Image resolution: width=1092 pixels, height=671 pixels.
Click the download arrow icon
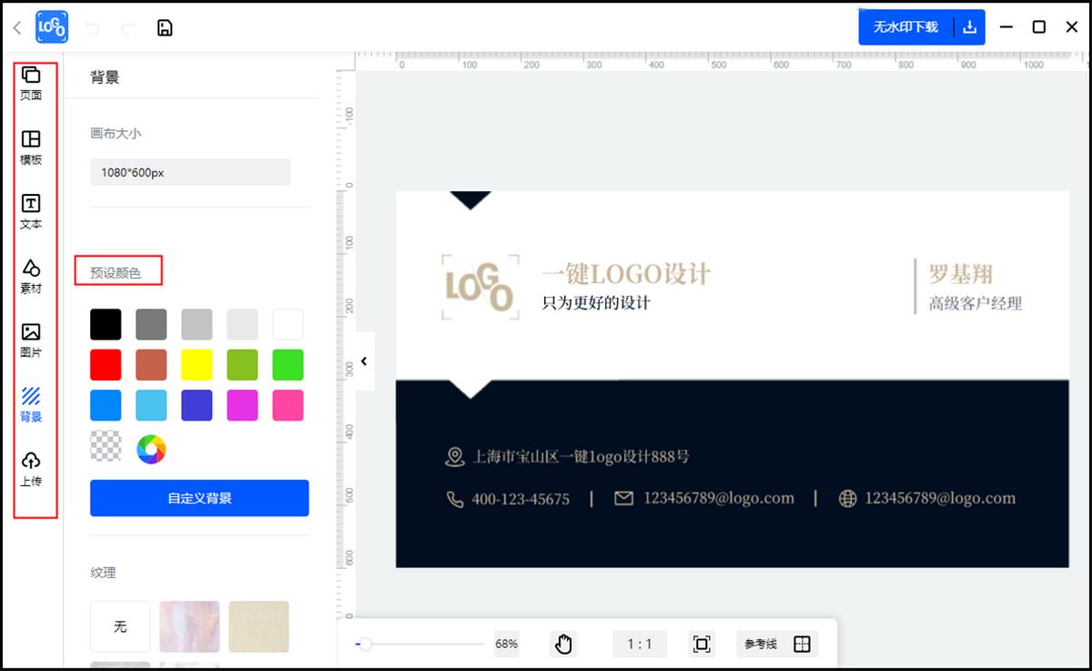click(x=969, y=27)
